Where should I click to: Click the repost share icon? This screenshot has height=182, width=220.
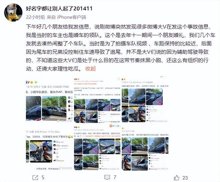click(x=35, y=178)
